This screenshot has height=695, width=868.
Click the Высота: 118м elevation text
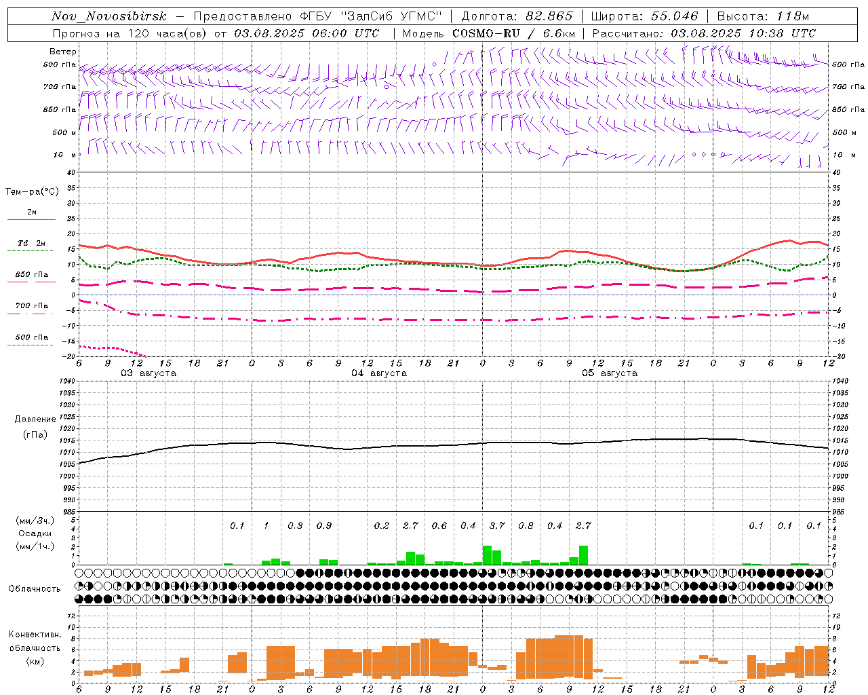[x=763, y=17]
